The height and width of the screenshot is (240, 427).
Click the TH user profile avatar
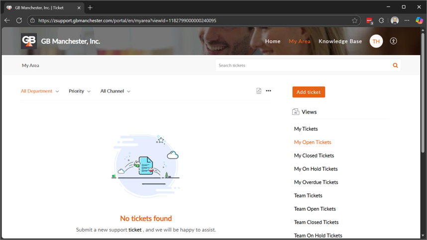click(376, 41)
